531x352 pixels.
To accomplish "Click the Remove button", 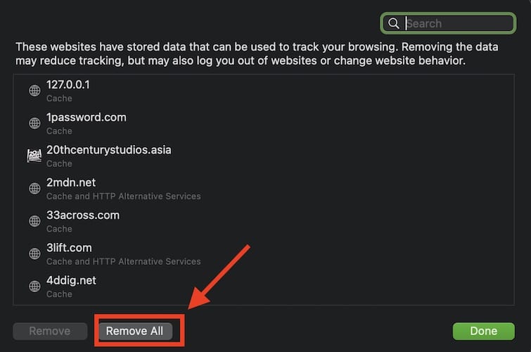I will pos(49,331).
